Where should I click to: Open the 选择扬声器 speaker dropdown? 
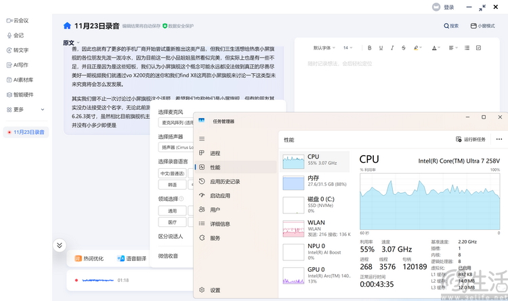click(x=176, y=147)
